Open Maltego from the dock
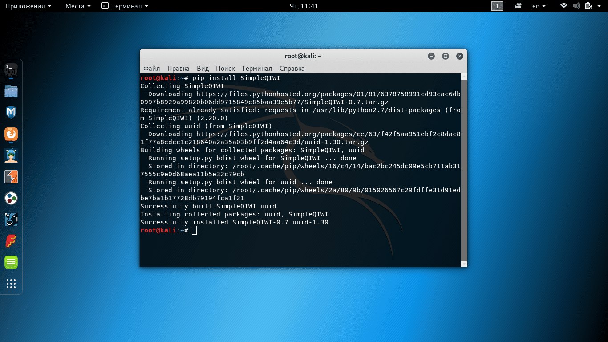Screen dimensions: 608x342 (x=11, y=198)
